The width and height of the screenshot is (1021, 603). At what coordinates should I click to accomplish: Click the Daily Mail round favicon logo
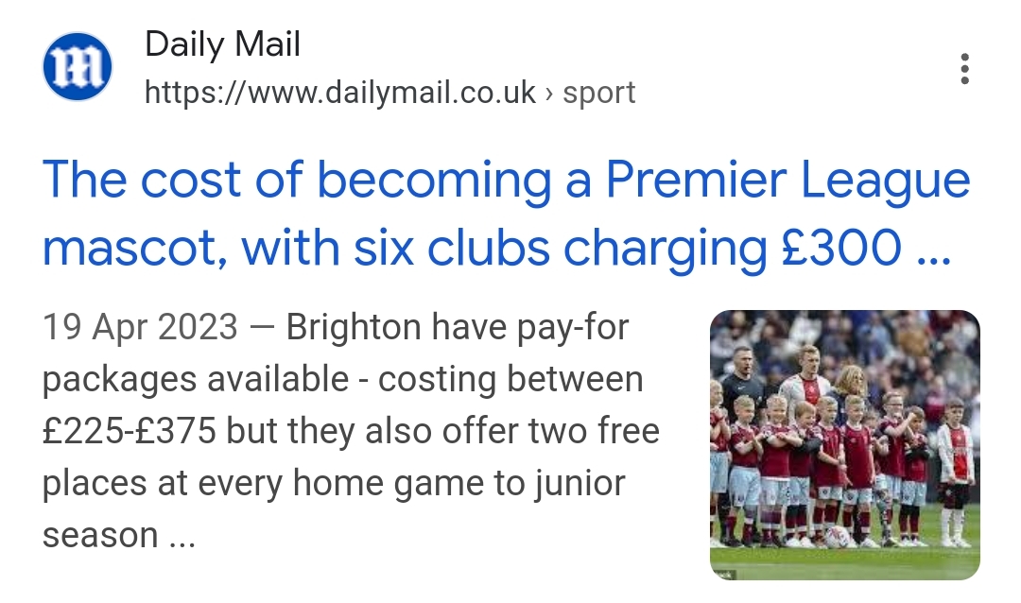(x=78, y=67)
